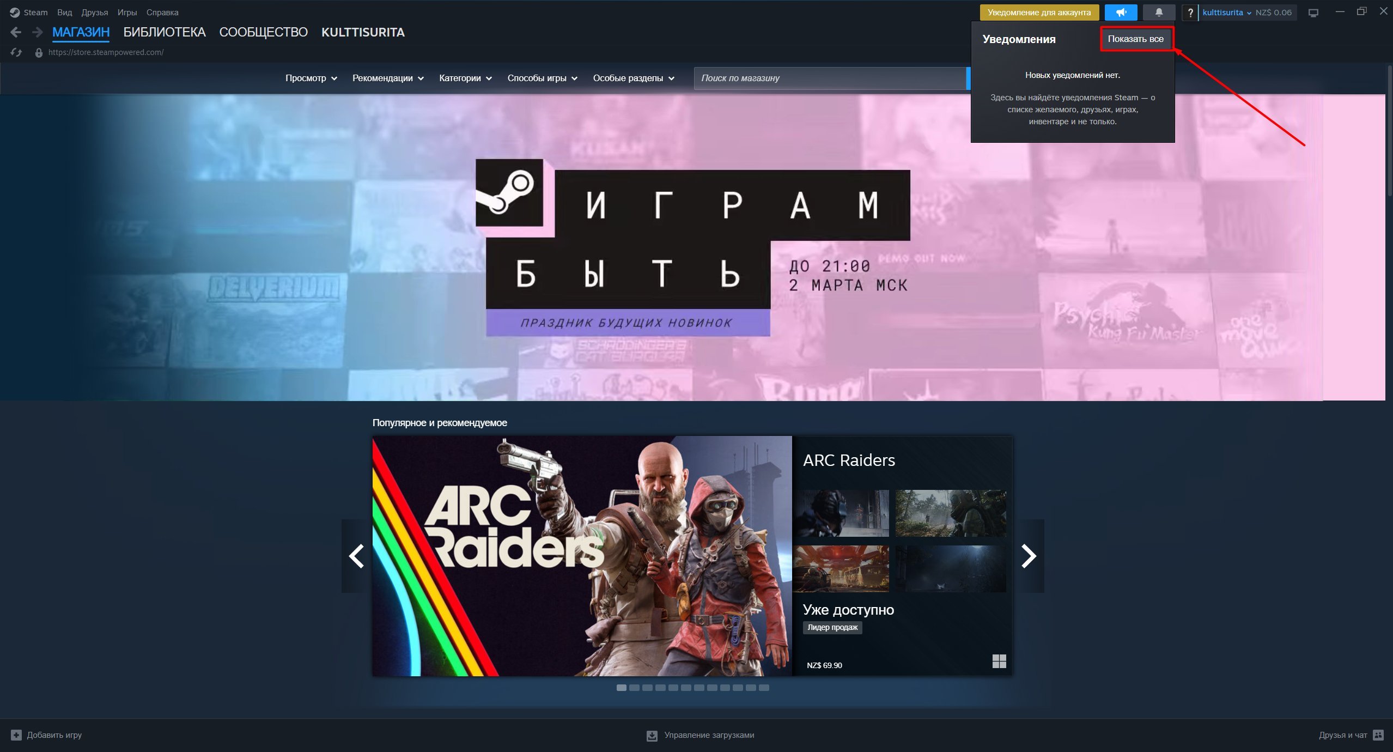Reload the store page

(16, 52)
